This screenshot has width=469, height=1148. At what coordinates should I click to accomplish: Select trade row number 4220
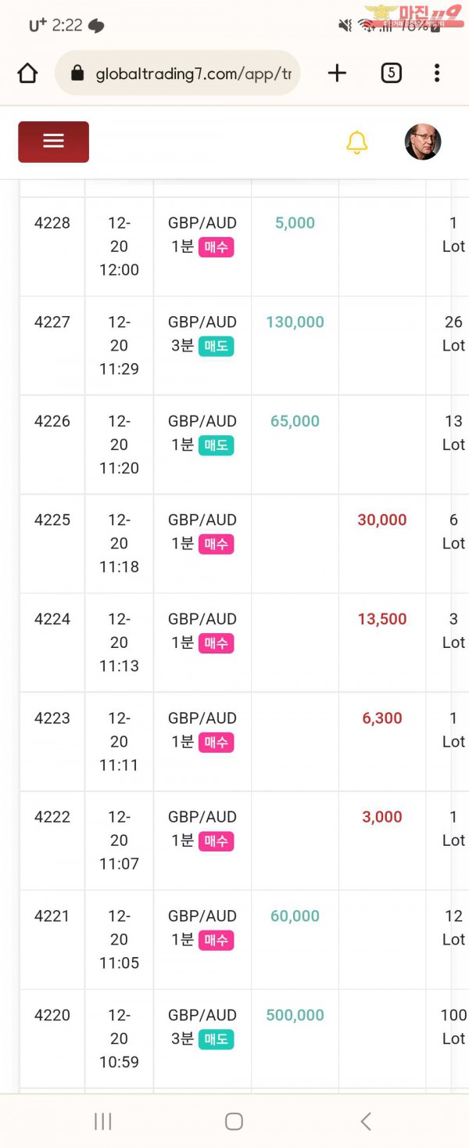[52, 1015]
